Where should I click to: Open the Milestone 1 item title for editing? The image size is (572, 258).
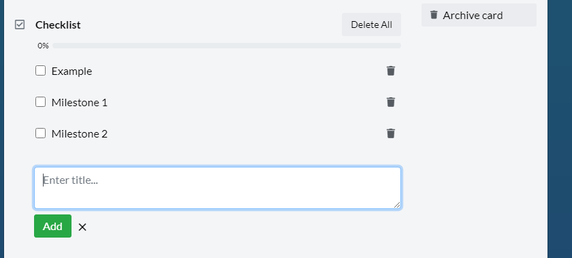[80, 103]
